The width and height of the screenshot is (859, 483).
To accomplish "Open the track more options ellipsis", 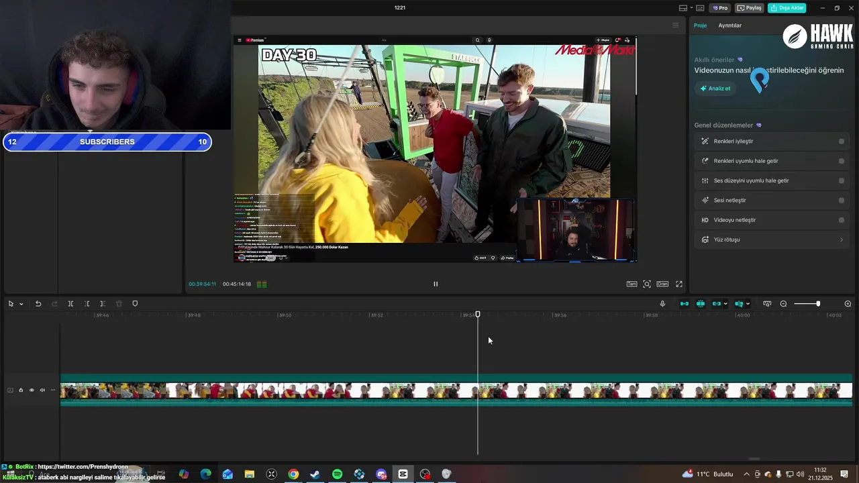I will coord(53,390).
